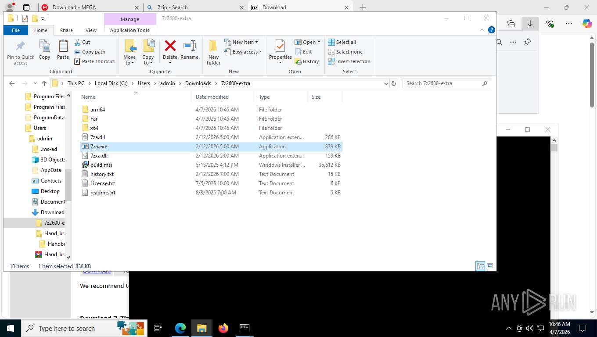The height and width of the screenshot is (337, 597).
Task: Switch to the View ribbon tab
Action: [x=91, y=30]
